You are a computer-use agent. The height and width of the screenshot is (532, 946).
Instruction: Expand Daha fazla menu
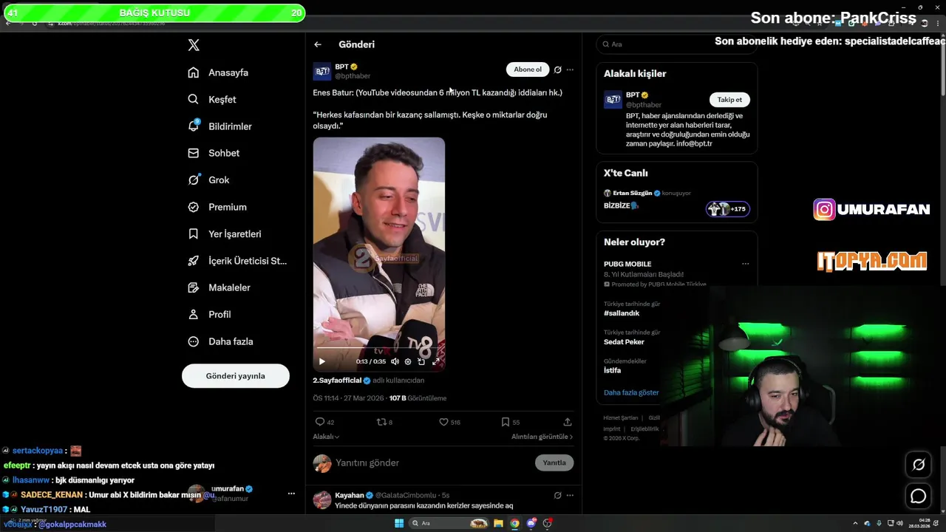[221, 341]
